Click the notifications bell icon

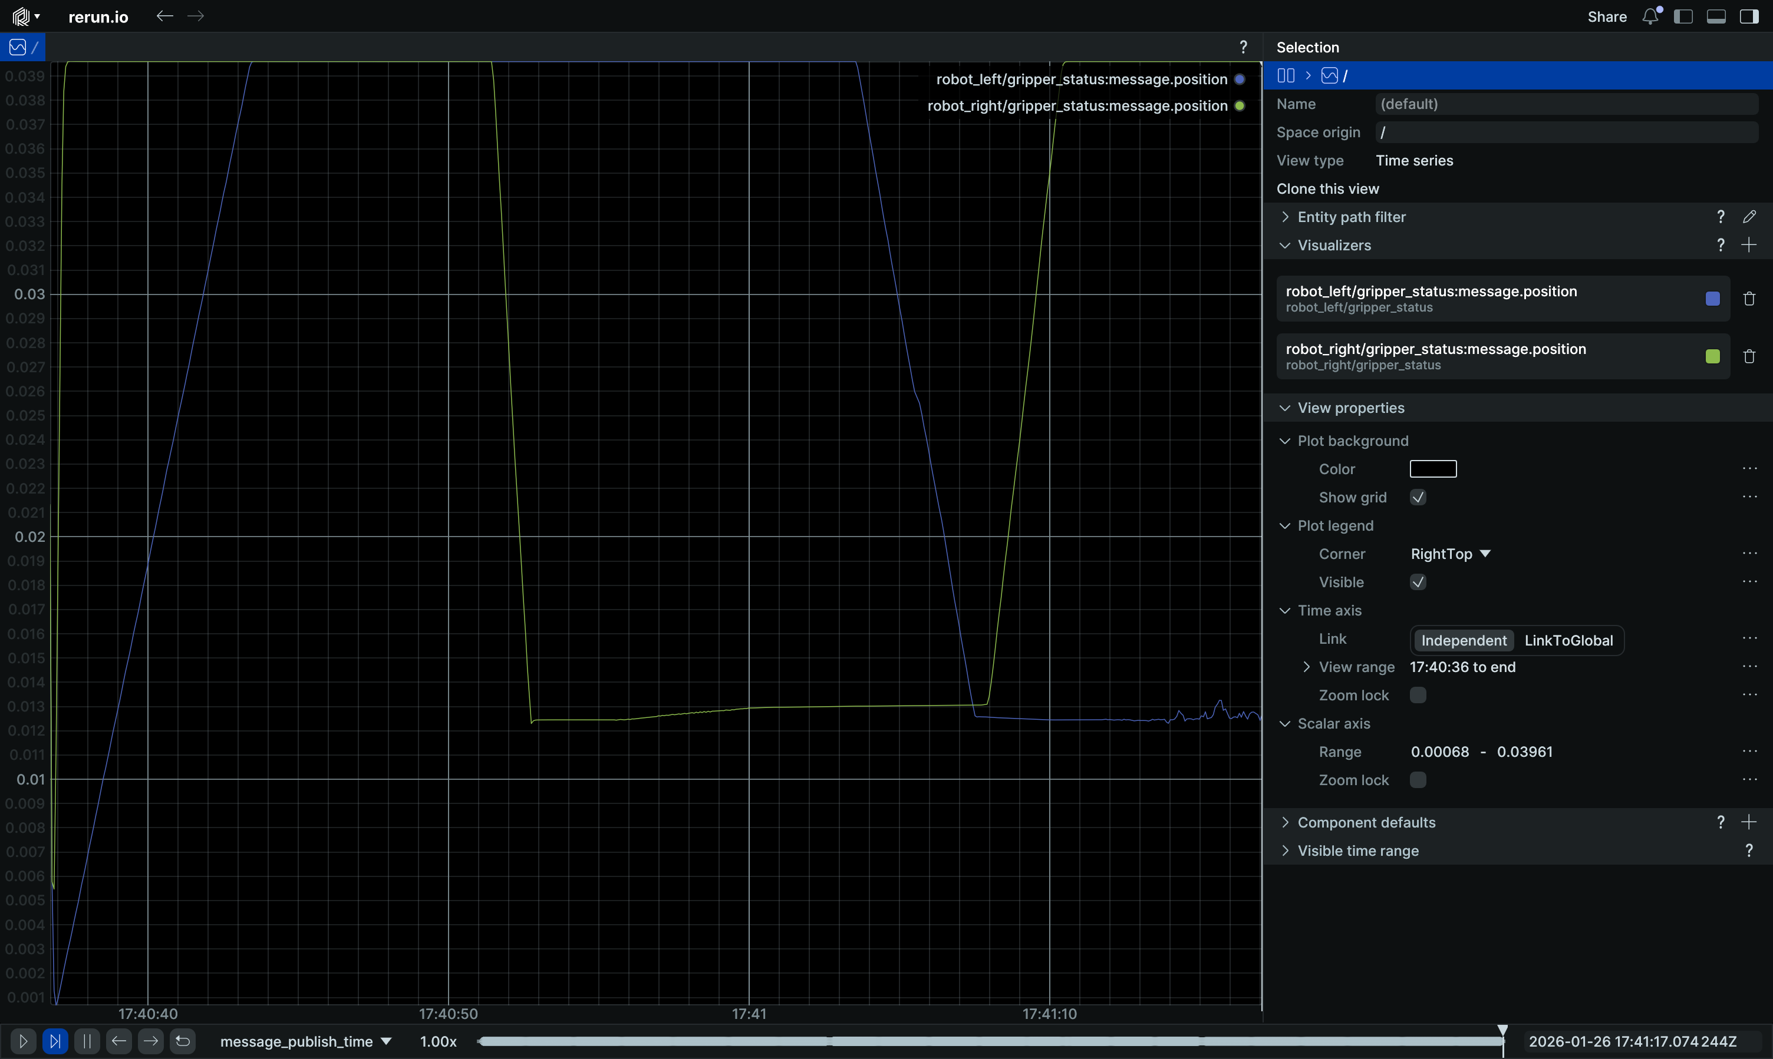coord(1650,16)
